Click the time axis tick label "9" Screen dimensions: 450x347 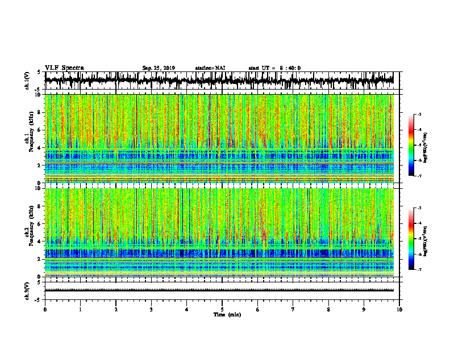[x=364, y=310]
